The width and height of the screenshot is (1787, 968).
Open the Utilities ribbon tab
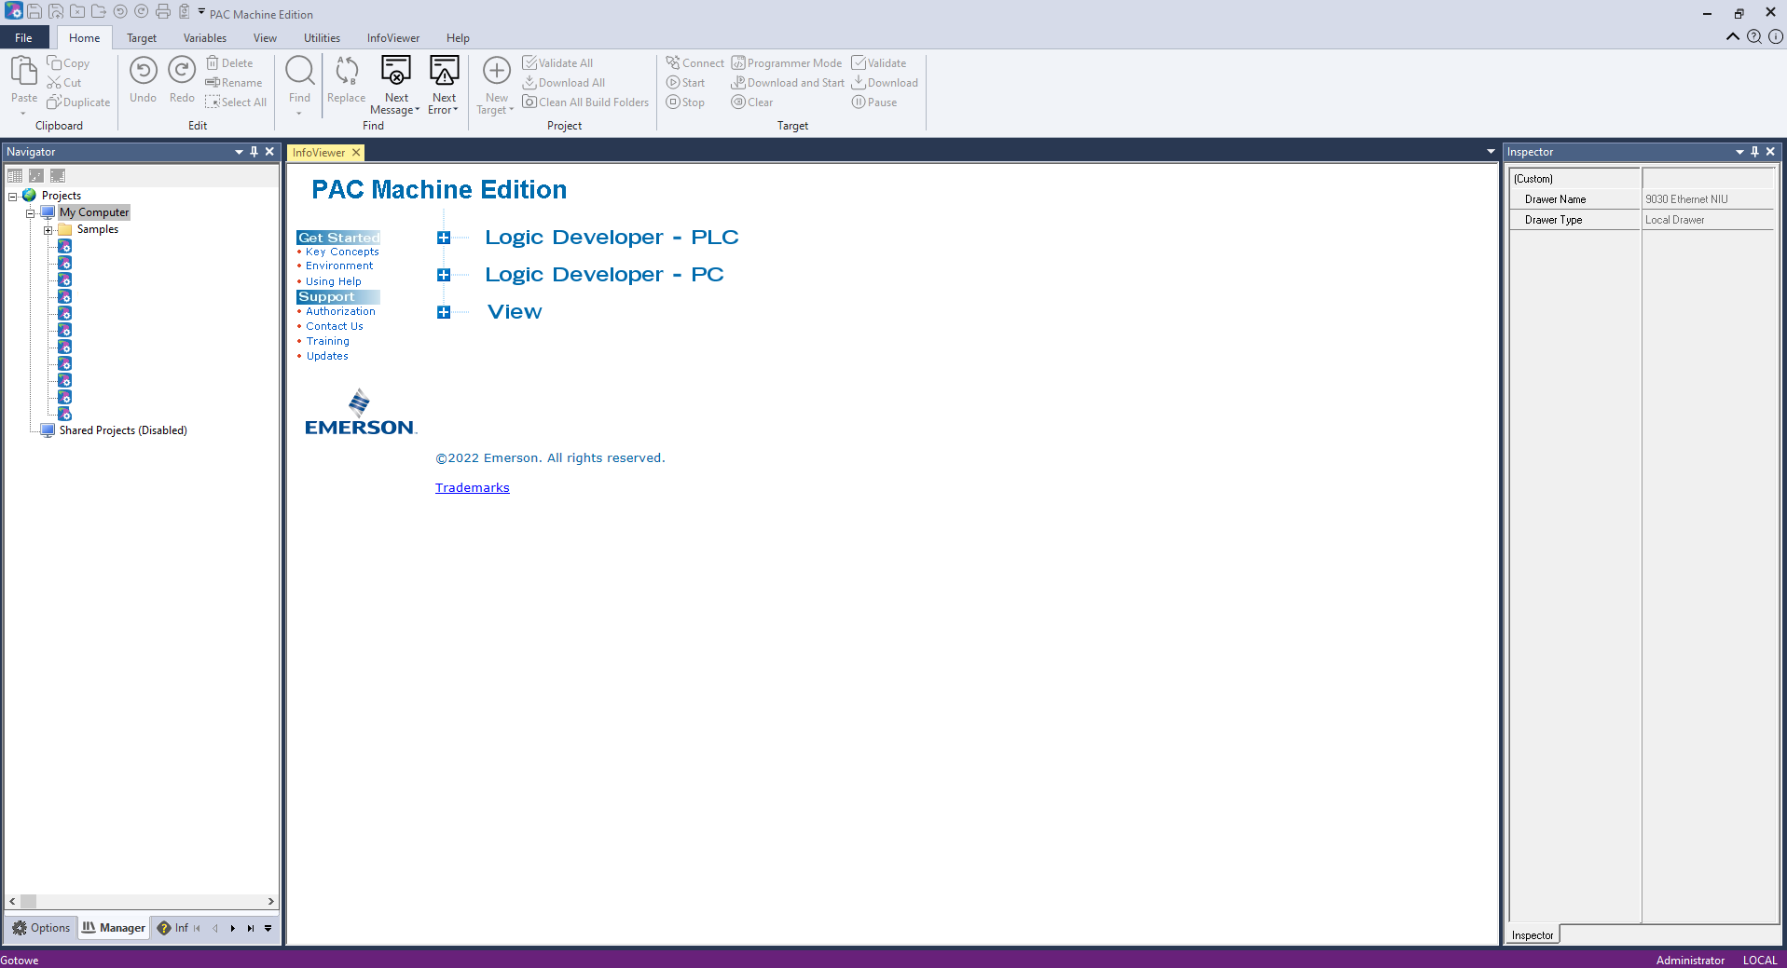(x=322, y=38)
